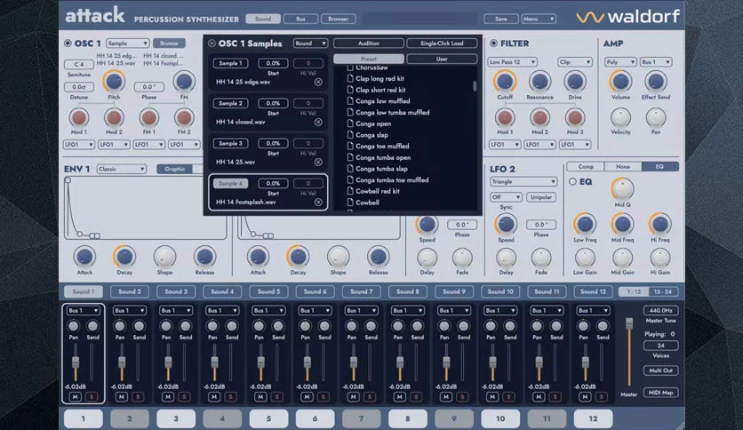Open the OSC 1 Sample type dropdown
The image size is (743, 430).
coord(127,44)
